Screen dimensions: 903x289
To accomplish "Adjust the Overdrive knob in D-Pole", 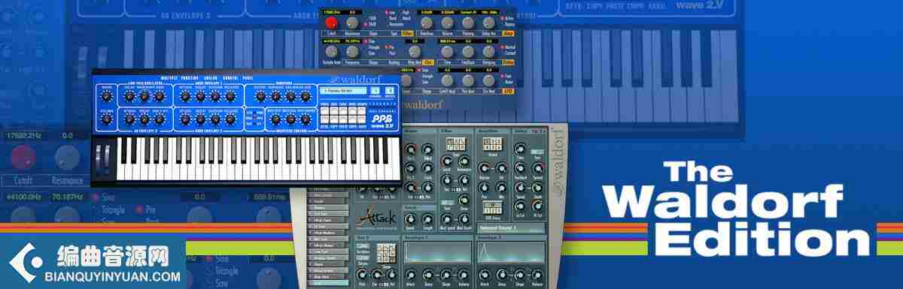I will tap(427, 23).
